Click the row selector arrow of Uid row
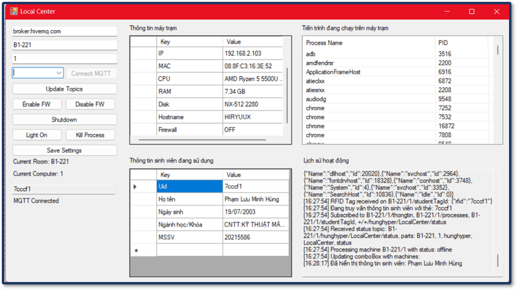 (135, 187)
